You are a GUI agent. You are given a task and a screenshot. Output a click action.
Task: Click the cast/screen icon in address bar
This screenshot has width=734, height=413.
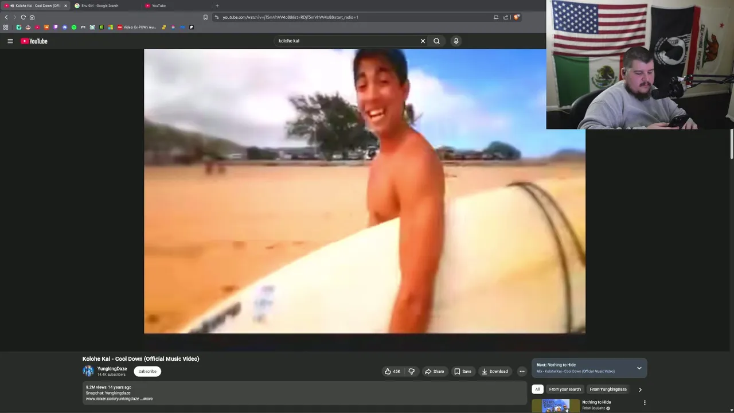point(496,17)
